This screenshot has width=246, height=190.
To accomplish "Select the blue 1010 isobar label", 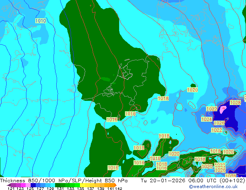I will pyautogui.click(x=41, y=21).
